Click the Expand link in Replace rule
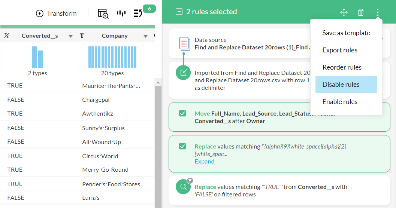396x208 pixels. tap(204, 162)
